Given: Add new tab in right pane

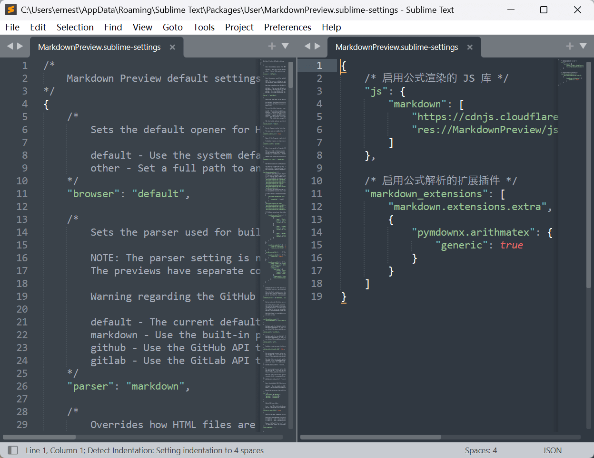Looking at the screenshot, I should point(570,46).
